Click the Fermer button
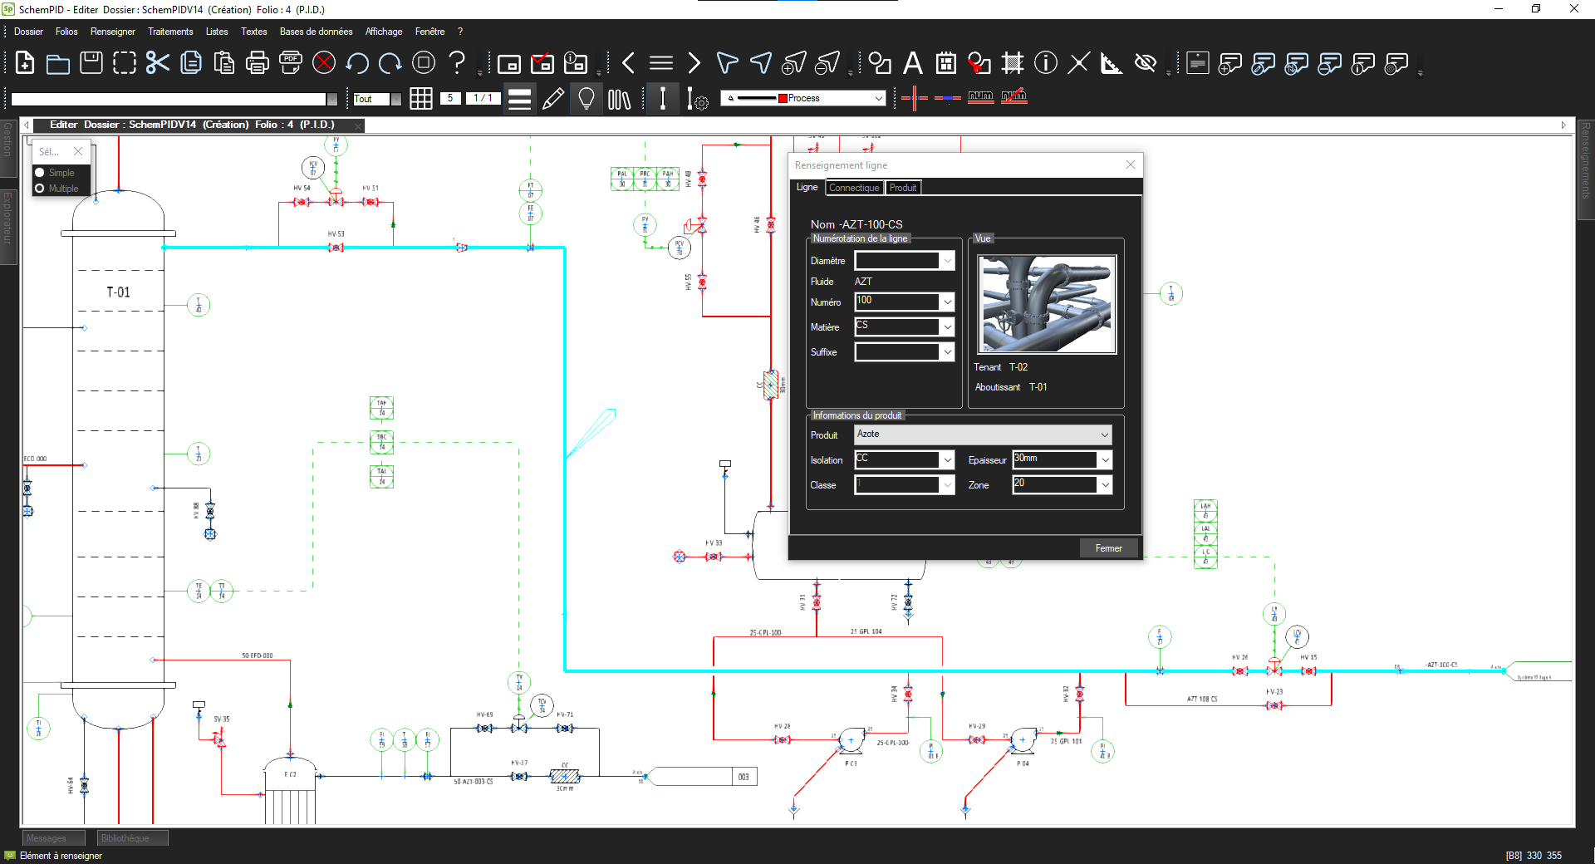 1108,548
